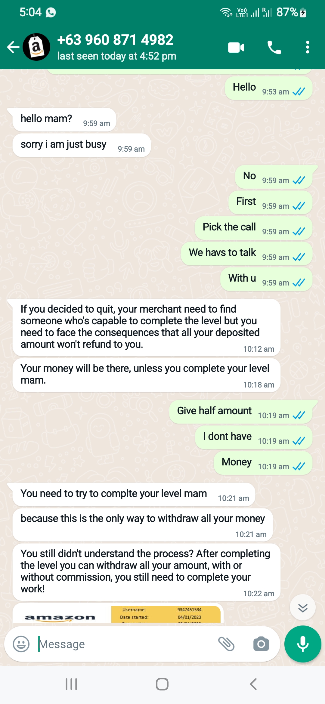Open the Amazon image attachment preview

coord(117,614)
